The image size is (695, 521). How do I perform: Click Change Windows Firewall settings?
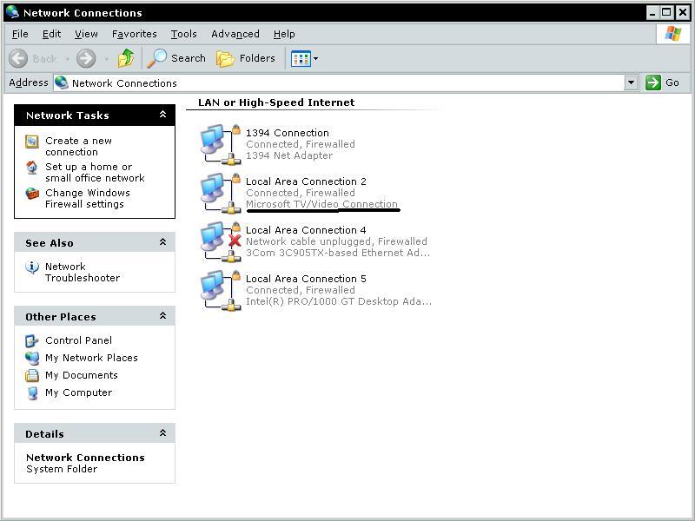87,198
